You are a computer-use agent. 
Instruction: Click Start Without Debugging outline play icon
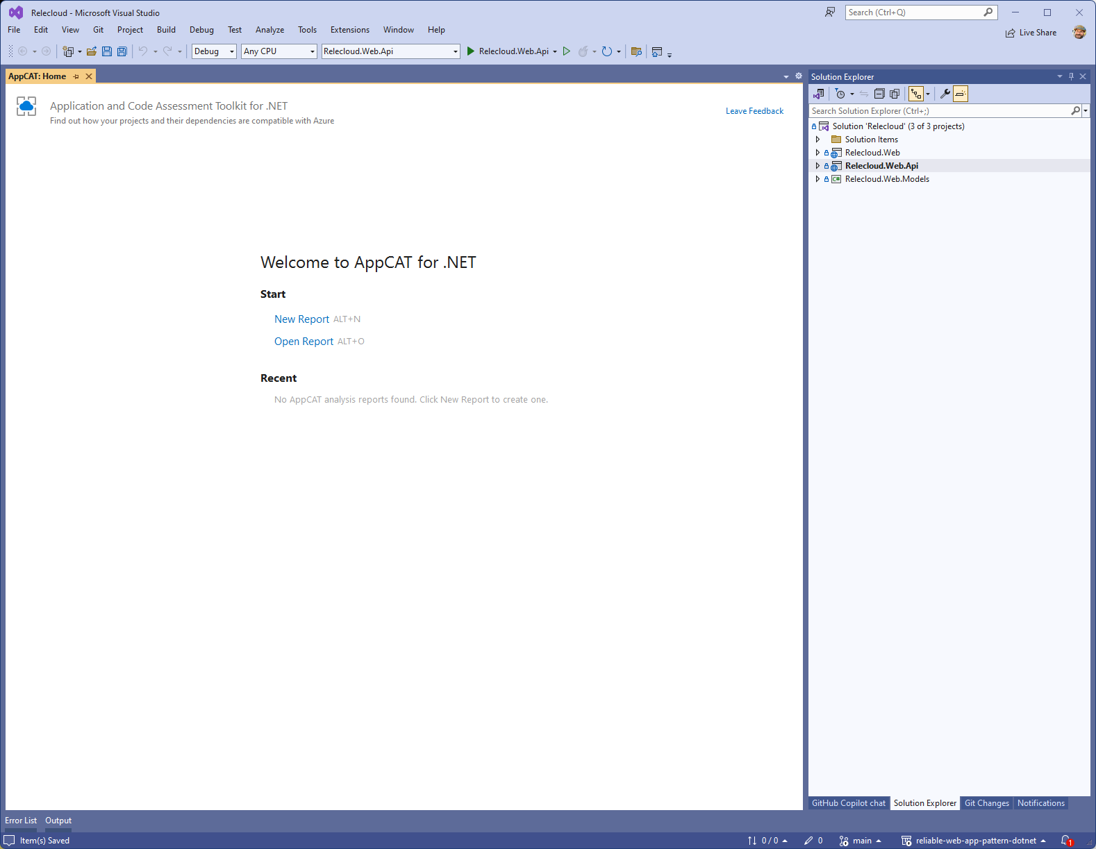click(567, 51)
